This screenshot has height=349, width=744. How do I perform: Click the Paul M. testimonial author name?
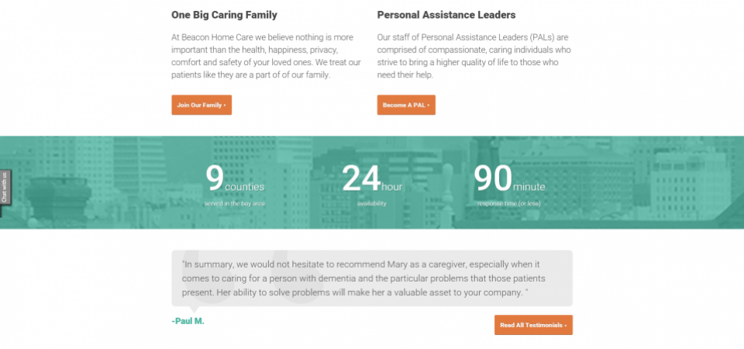(x=188, y=320)
